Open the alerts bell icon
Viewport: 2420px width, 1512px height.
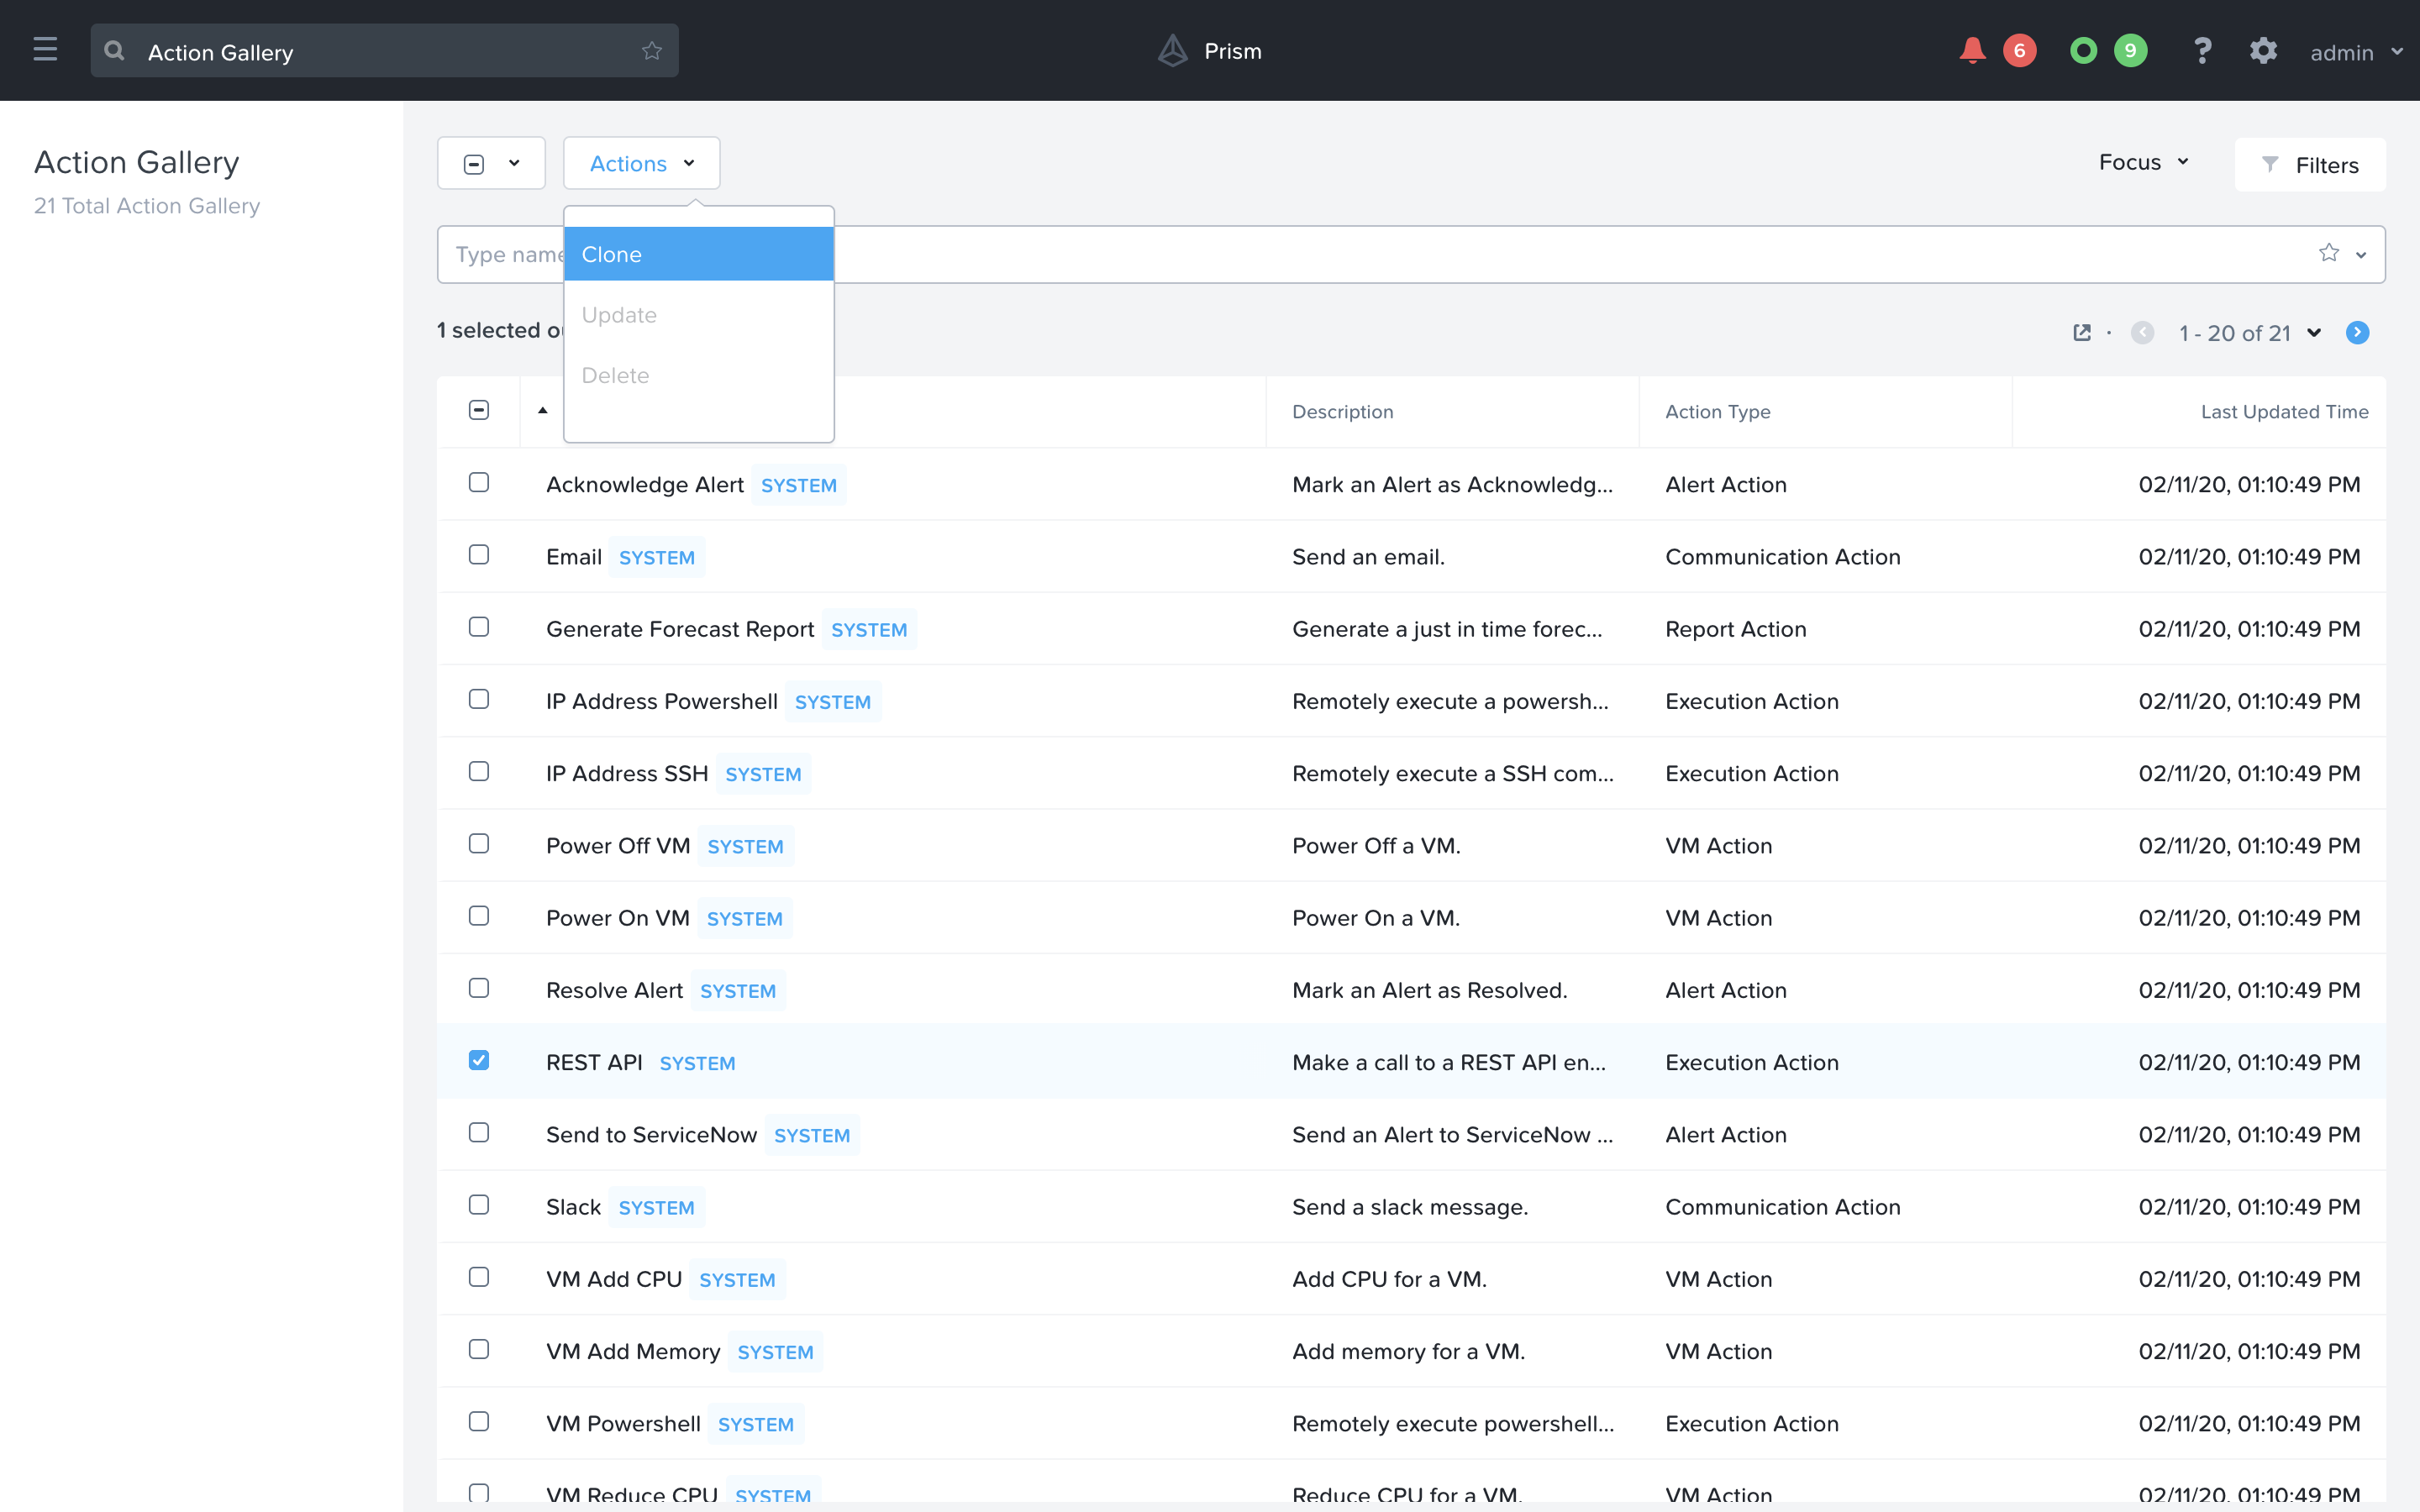pyautogui.click(x=1972, y=50)
